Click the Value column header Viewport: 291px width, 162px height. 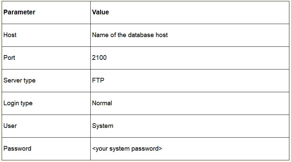[100, 12]
